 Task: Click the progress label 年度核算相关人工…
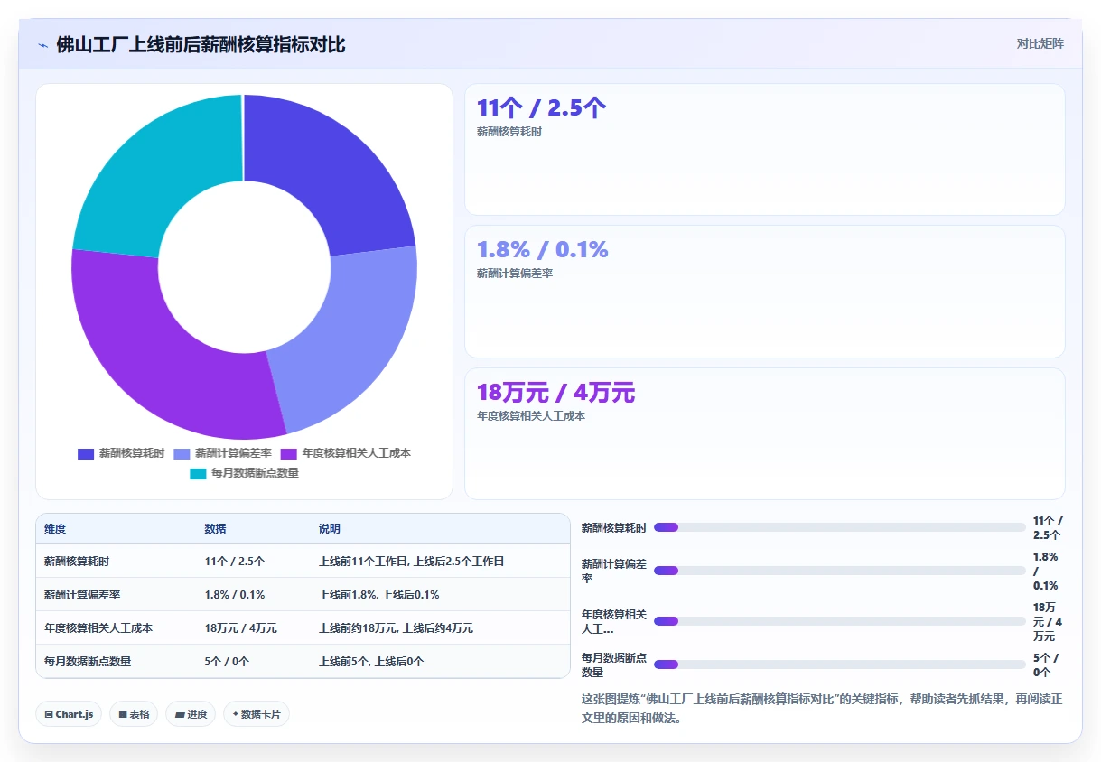(x=614, y=621)
